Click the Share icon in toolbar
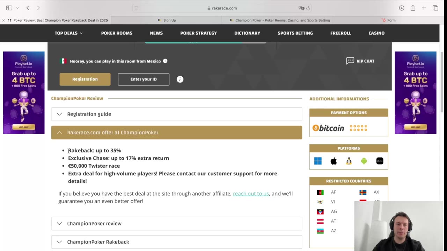 (x=413, y=8)
